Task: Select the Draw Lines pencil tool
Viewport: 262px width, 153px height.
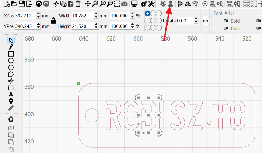Action: coord(11,47)
